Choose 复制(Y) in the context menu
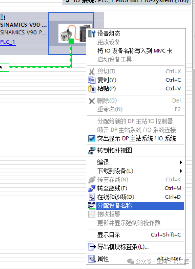 (x=136, y=80)
